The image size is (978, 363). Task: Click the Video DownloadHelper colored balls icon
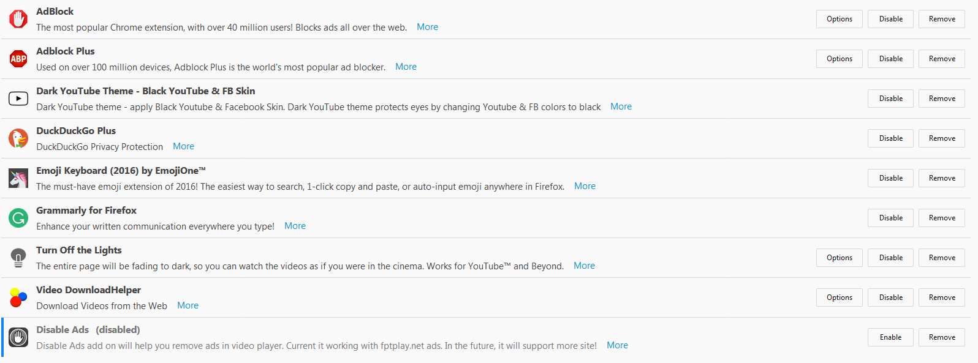[x=18, y=298]
